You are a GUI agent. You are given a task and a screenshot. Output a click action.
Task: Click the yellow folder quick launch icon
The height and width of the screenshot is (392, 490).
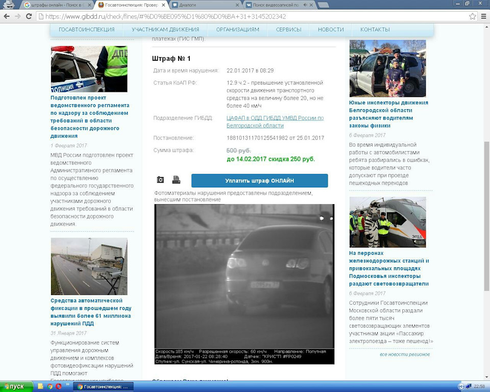click(x=41, y=387)
